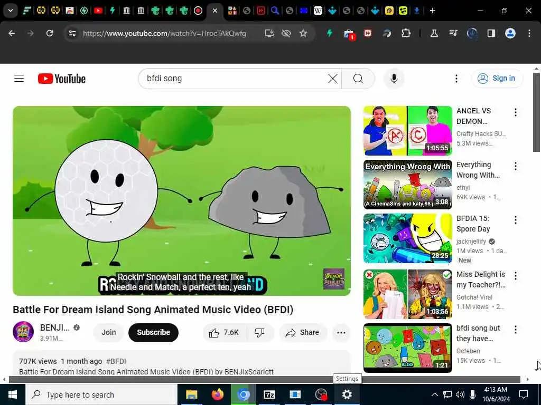Click the Join membership button
Viewport: 541px width, 405px height.
[108, 332]
